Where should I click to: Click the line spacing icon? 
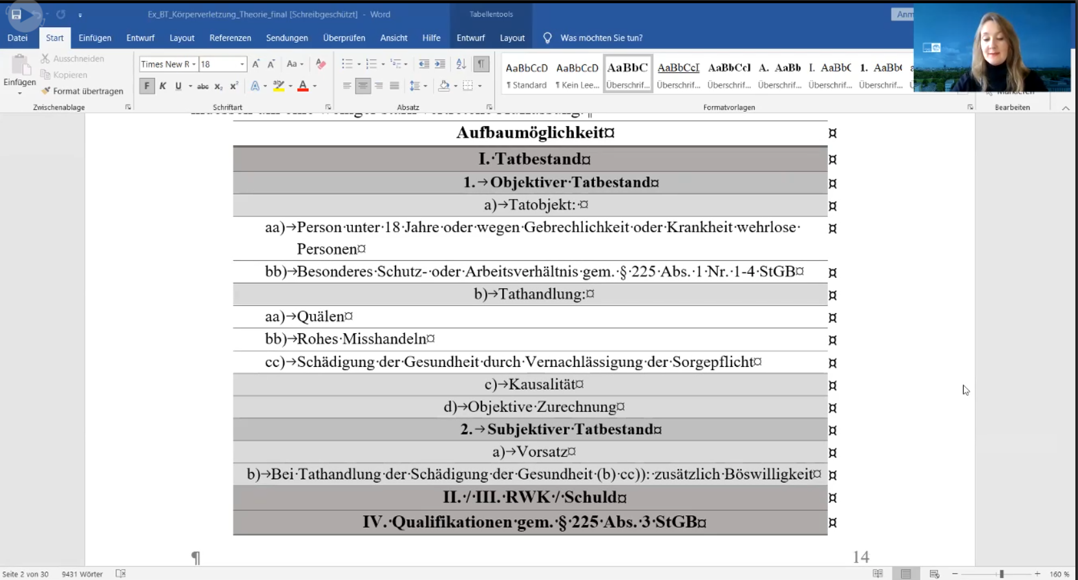click(415, 86)
